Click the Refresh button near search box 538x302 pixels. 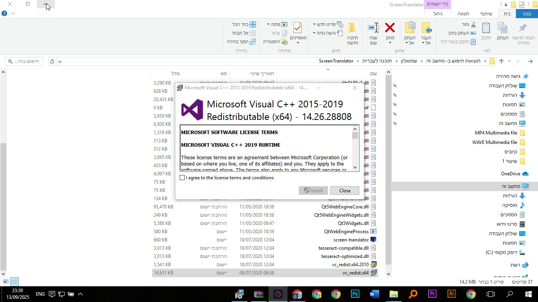click(52, 61)
